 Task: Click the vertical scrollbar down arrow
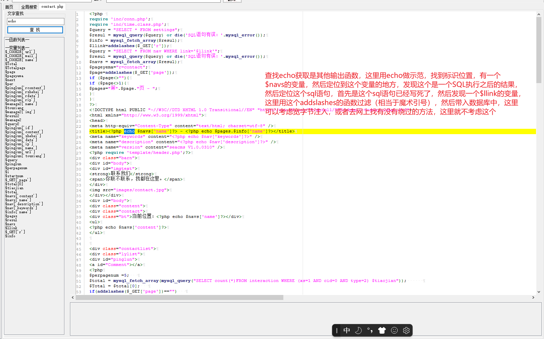539,292
